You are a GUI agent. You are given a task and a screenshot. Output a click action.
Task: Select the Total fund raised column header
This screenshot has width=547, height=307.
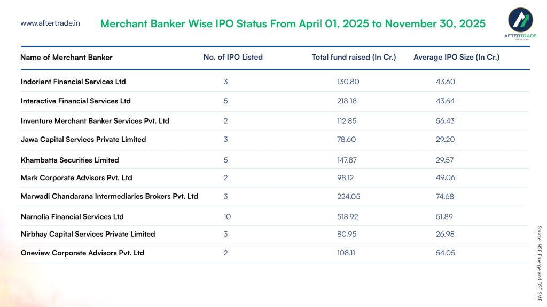(x=354, y=57)
